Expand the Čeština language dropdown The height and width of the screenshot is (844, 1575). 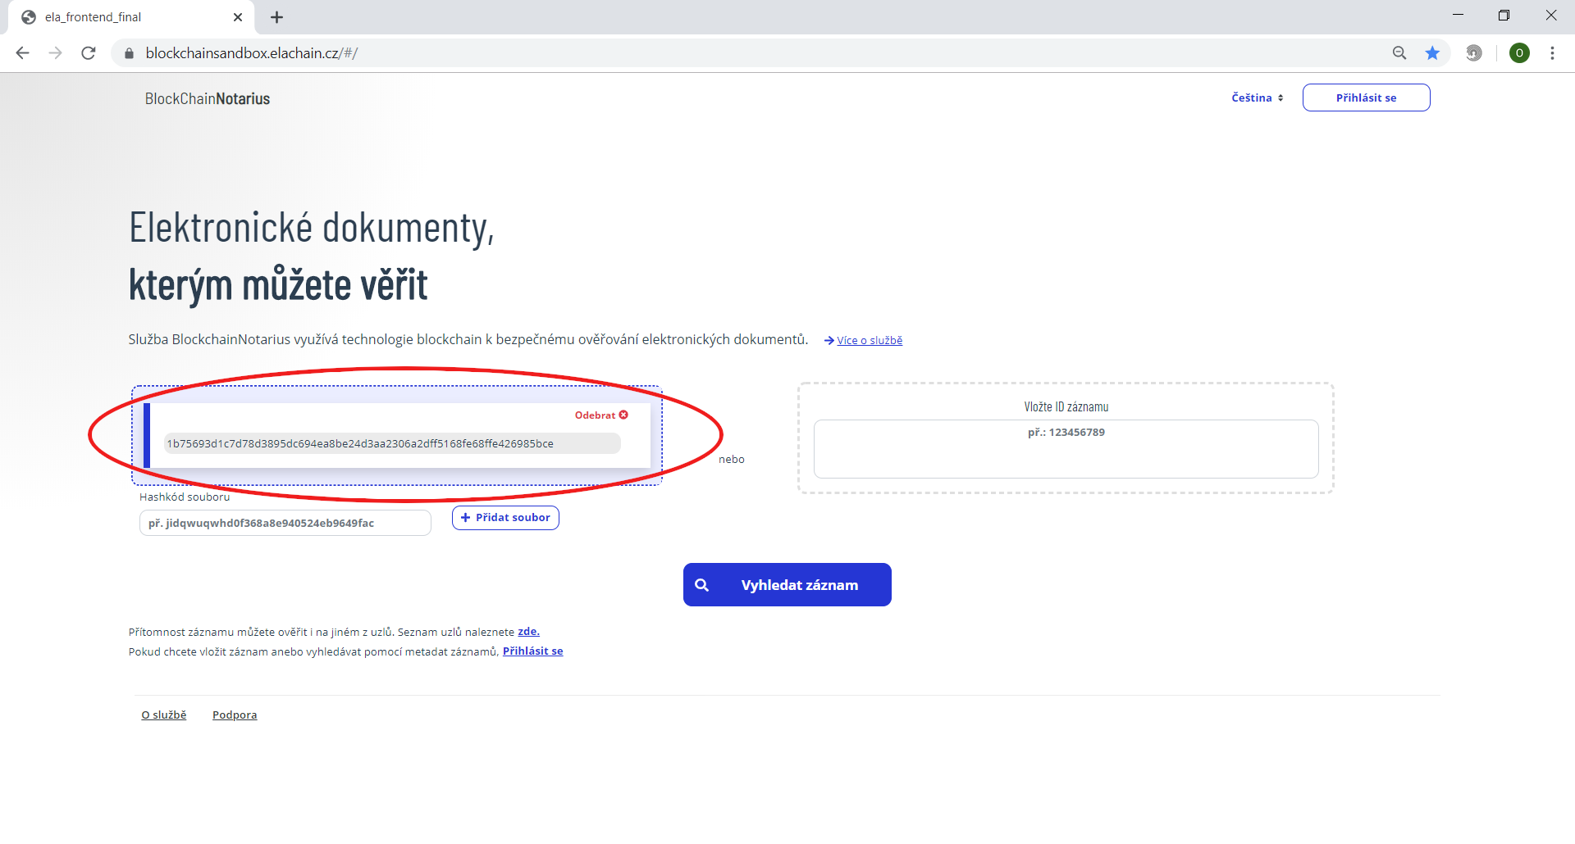[1257, 98]
